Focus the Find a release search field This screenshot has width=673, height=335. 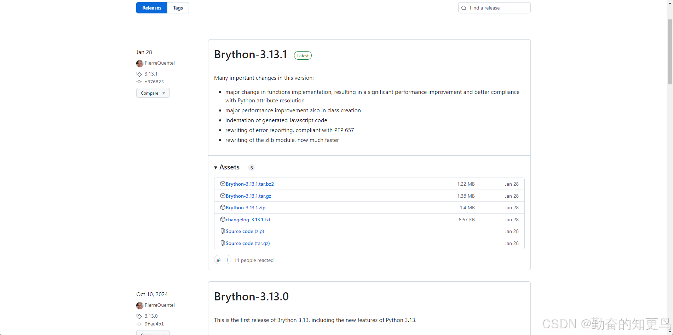tap(494, 8)
